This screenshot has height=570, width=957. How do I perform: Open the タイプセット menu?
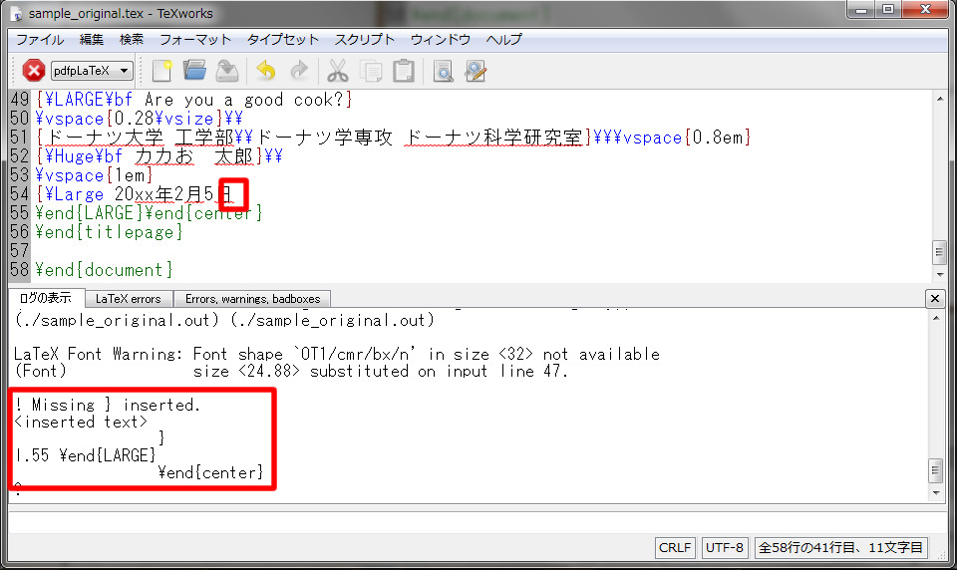coord(282,40)
